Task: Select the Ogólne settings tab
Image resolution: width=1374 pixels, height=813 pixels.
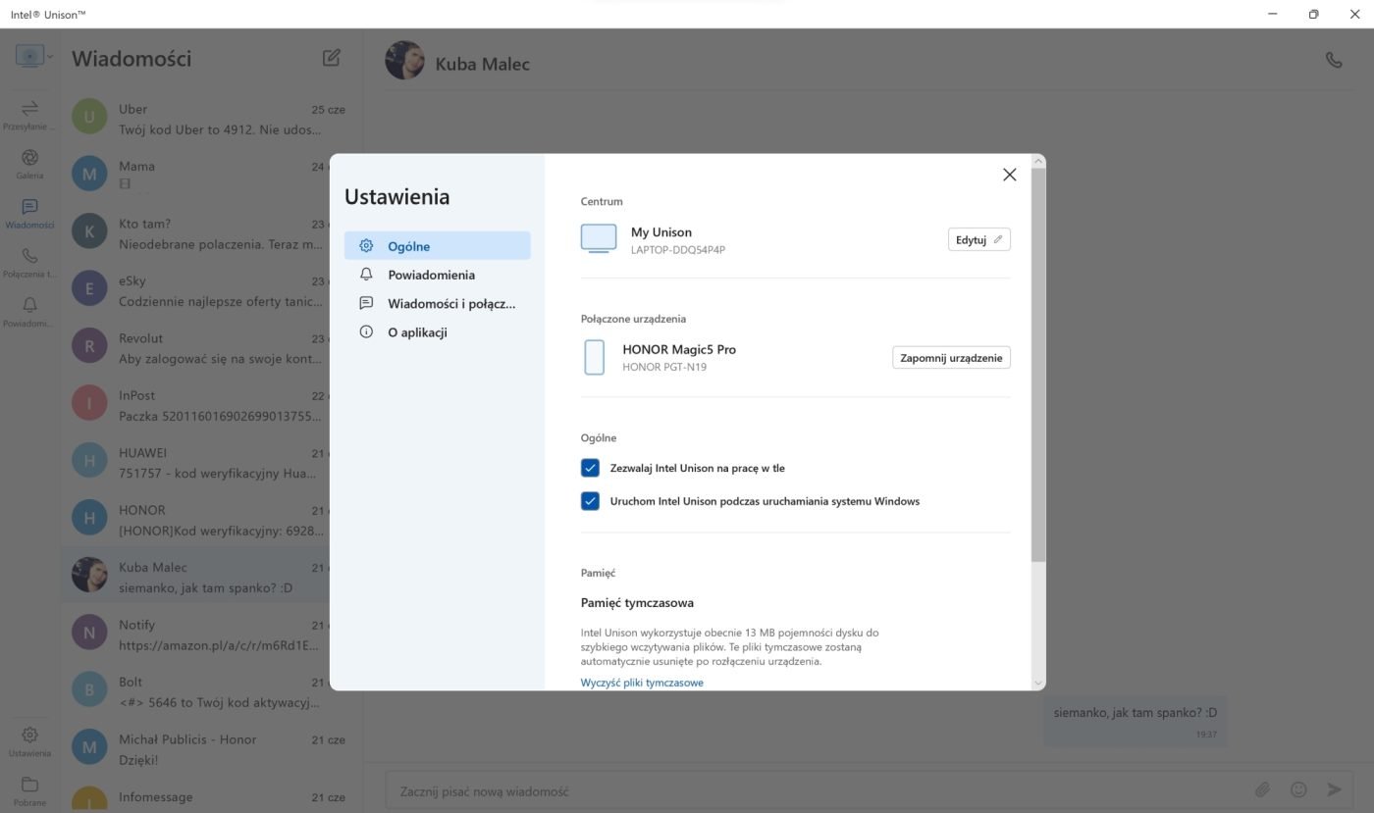Action: click(x=438, y=246)
